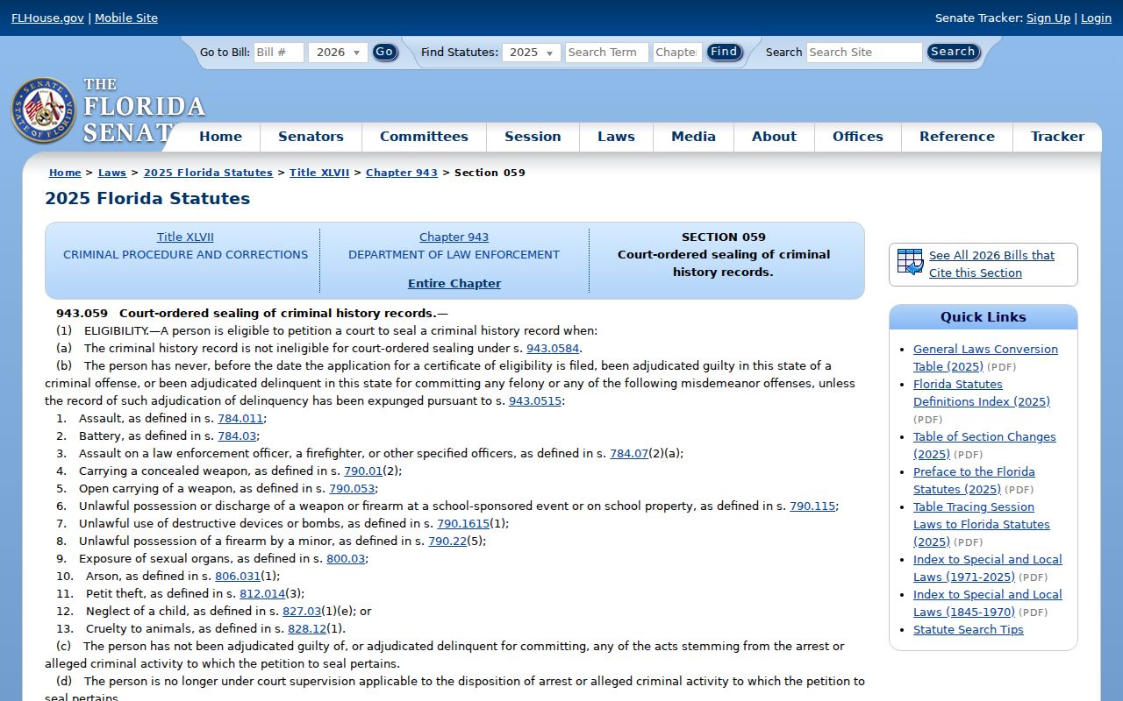The width and height of the screenshot is (1123, 701).
Task: Click the Entire Chapter link
Action: coord(454,284)
